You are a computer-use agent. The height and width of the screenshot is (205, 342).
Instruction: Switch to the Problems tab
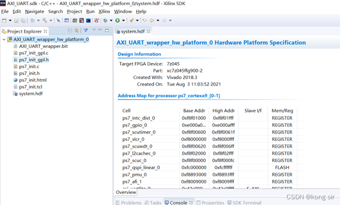128,203
